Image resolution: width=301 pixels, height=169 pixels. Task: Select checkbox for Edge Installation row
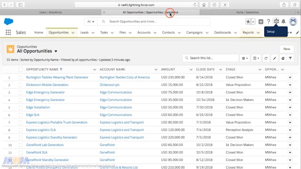coord(21,108)
